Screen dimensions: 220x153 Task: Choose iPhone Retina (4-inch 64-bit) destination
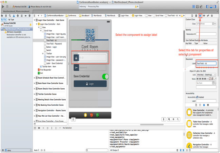click(40, 6)
